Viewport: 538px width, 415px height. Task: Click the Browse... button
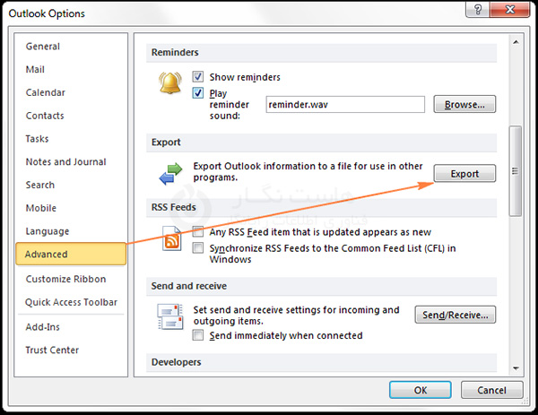pos(464,104)
